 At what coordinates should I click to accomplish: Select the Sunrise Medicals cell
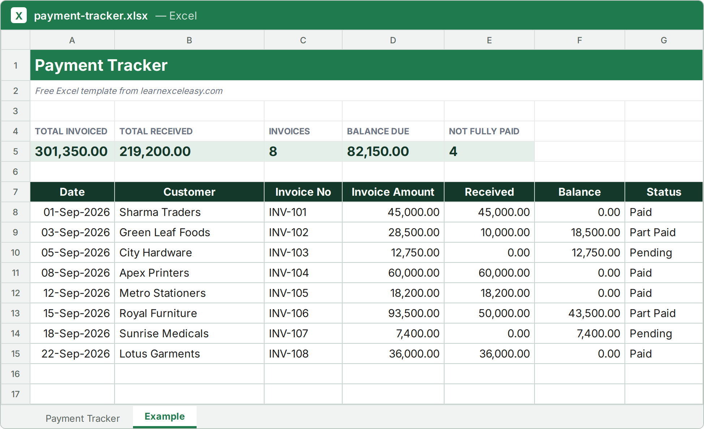coord(189,333)
